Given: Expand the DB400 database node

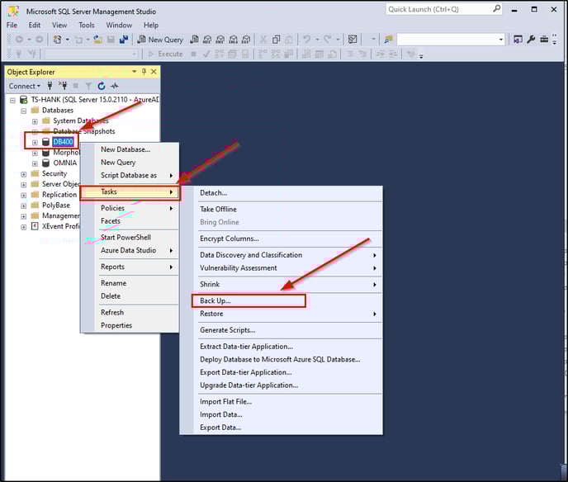Looking at the screenshot, I should click(x=35, y=142).
